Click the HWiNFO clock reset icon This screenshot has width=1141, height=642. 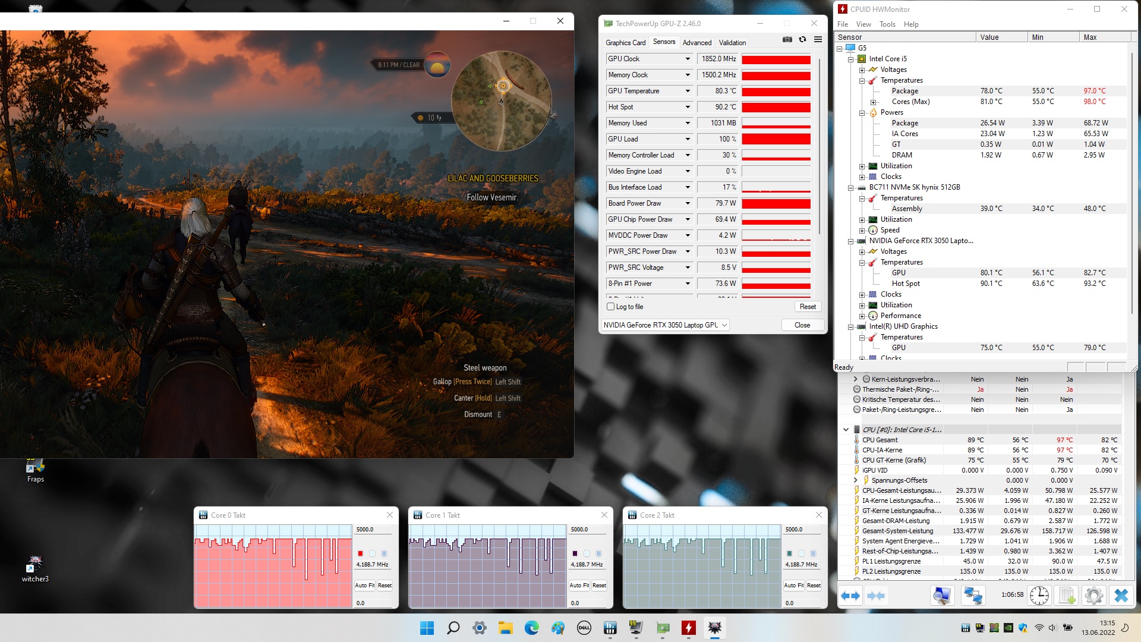tap(1039, 595)
